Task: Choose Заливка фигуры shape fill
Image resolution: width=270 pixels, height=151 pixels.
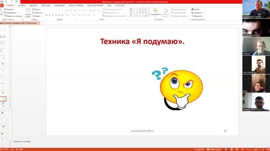Action: click(179, 9)
